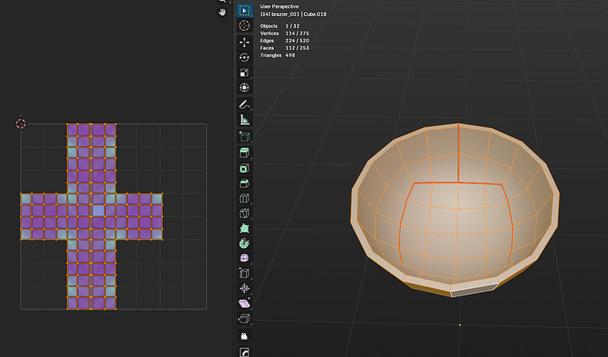Switch to the Poly Build tool
Image resolution: width=608 pixels, height=357 pixels.
coord(244,229)
